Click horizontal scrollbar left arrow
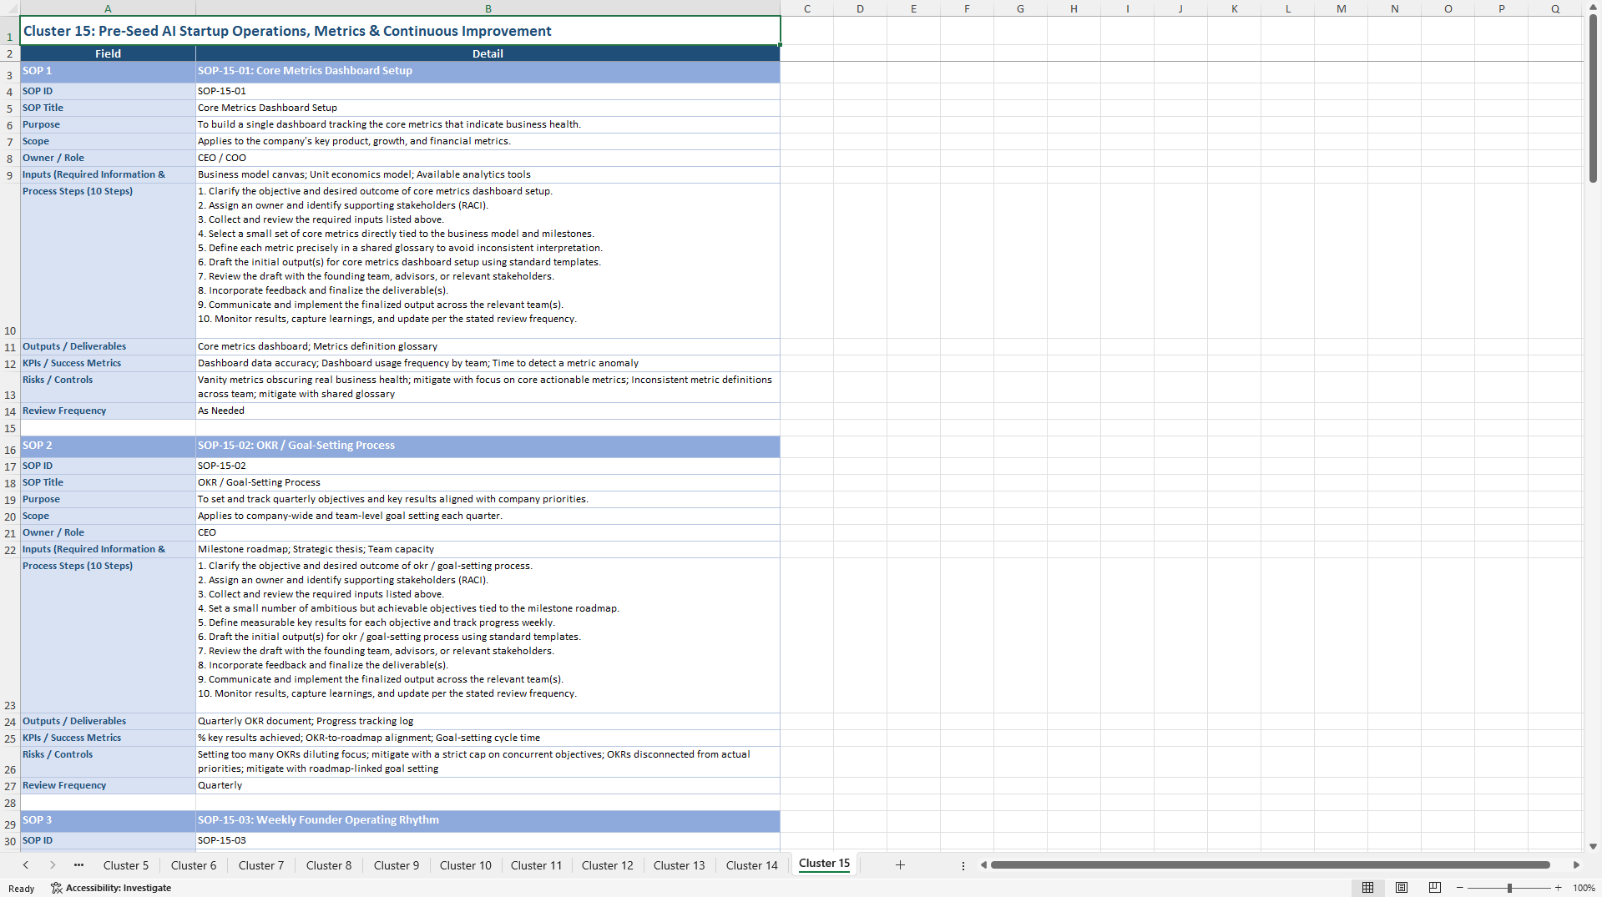The image size is (1602, 897). [983, 865]
